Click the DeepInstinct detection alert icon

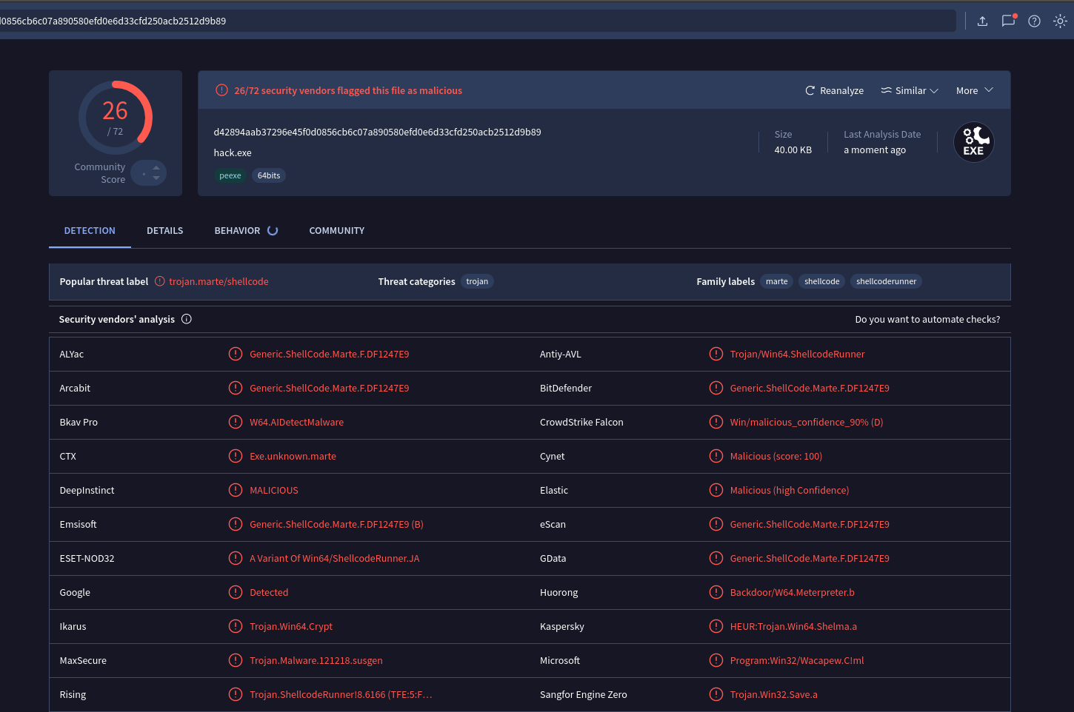tap(236, 490)
